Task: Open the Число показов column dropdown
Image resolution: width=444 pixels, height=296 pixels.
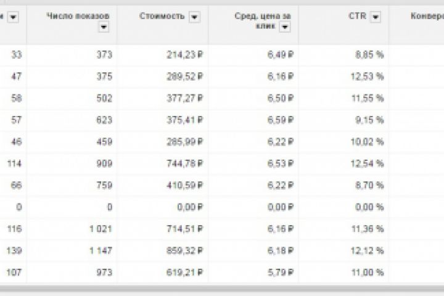Action: click(103, 27)
